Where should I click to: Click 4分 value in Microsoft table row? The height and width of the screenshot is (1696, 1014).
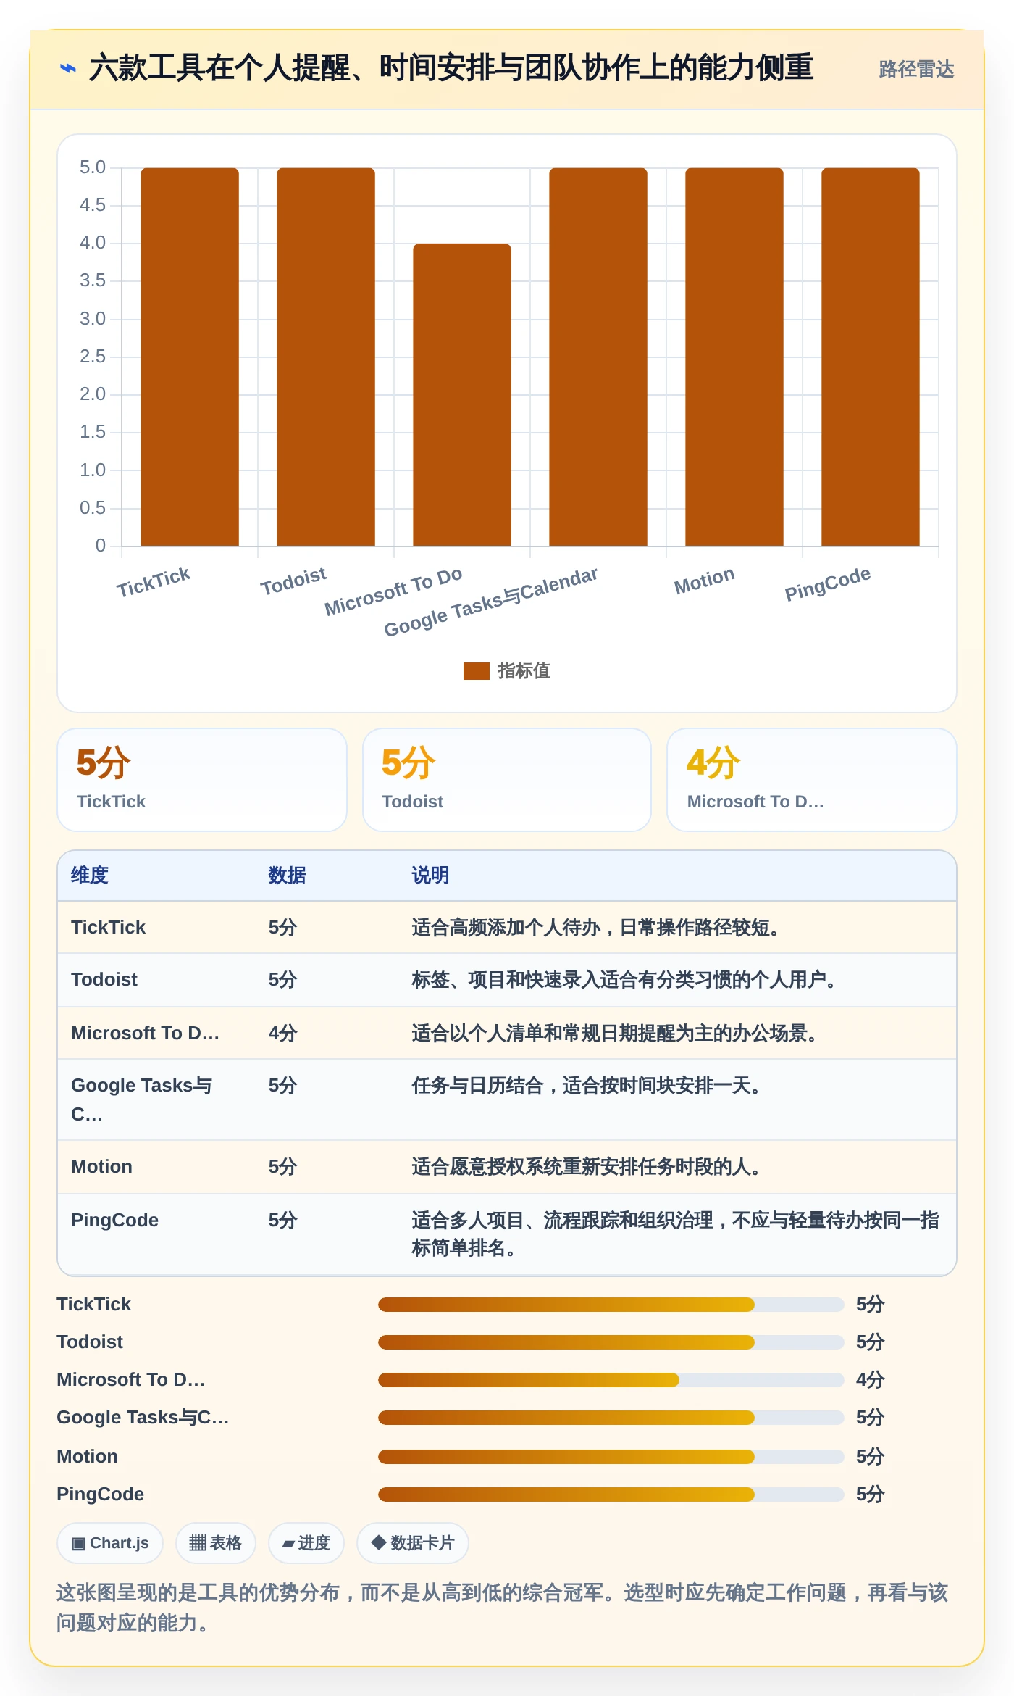click(x=282, y=1034)
